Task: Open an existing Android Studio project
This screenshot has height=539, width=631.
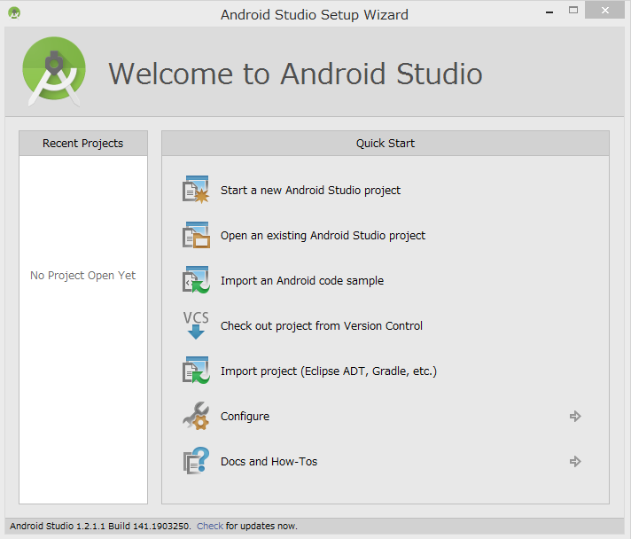Action: 323,235
